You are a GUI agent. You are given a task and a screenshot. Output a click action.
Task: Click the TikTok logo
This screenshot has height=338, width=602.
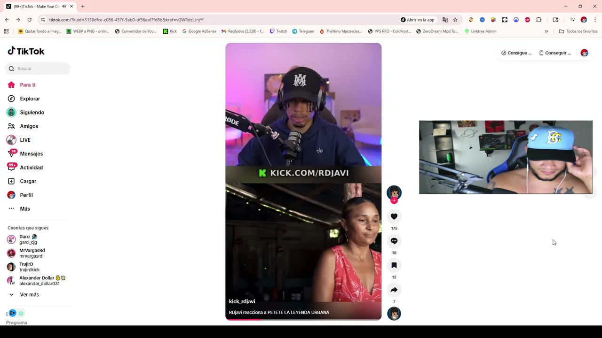click(26, 51)
